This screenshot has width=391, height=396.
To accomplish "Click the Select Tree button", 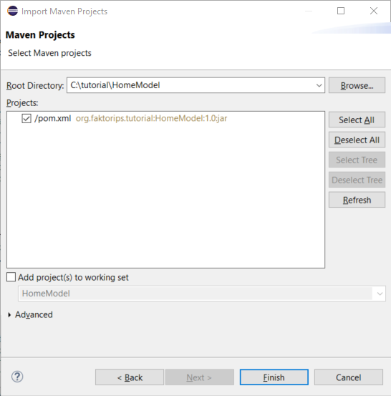I will coord(357,160).
